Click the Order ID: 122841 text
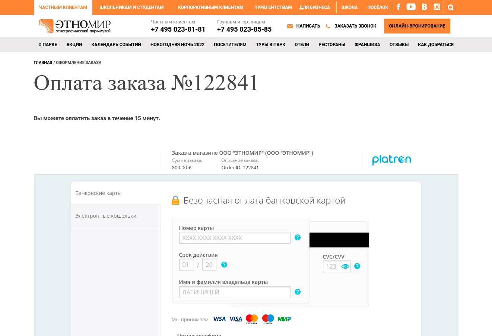The image size is (492, 336). click(x=240, y=167)
